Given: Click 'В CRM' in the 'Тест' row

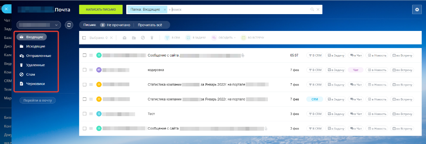Looking at the screenshot, I should [315, 114].
